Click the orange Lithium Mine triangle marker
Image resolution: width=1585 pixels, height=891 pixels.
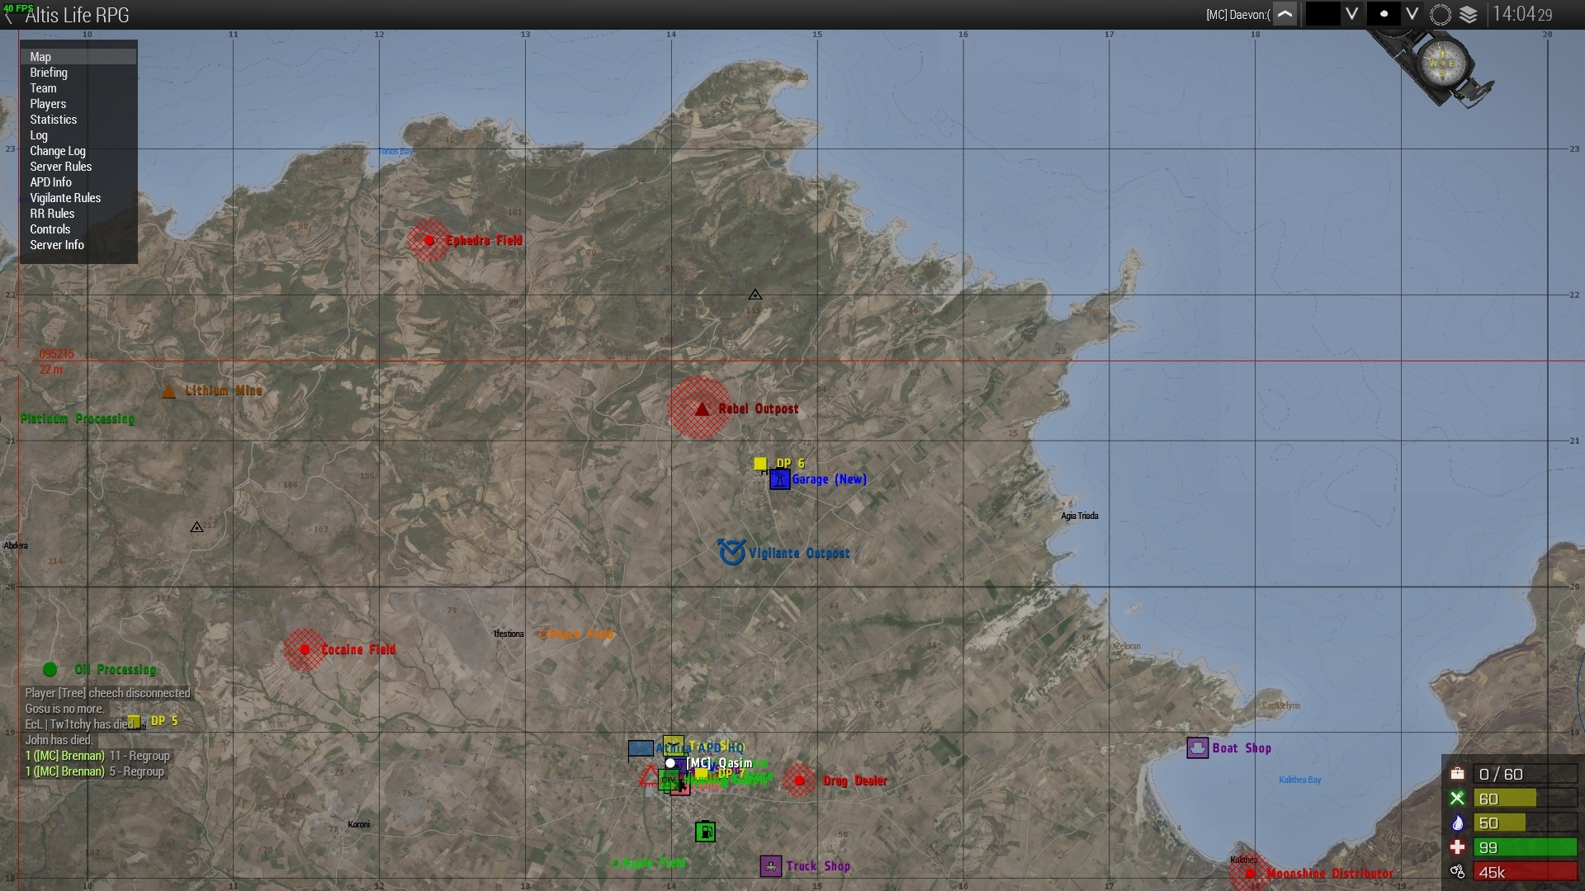(168, 391)
